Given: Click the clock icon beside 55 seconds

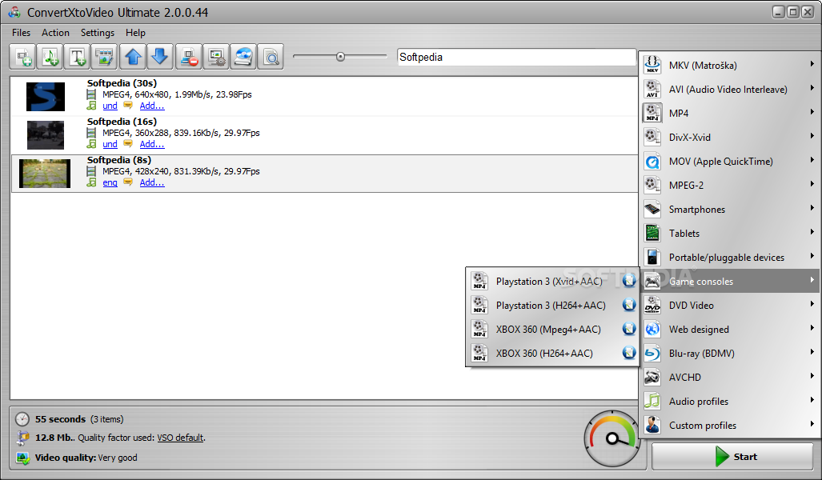Looking at the screenshot, I should click(x=22, y=419).
